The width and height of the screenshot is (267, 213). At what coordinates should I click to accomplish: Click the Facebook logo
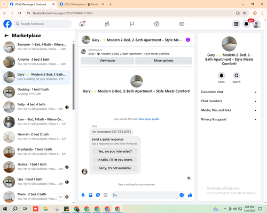pos(7,24)
